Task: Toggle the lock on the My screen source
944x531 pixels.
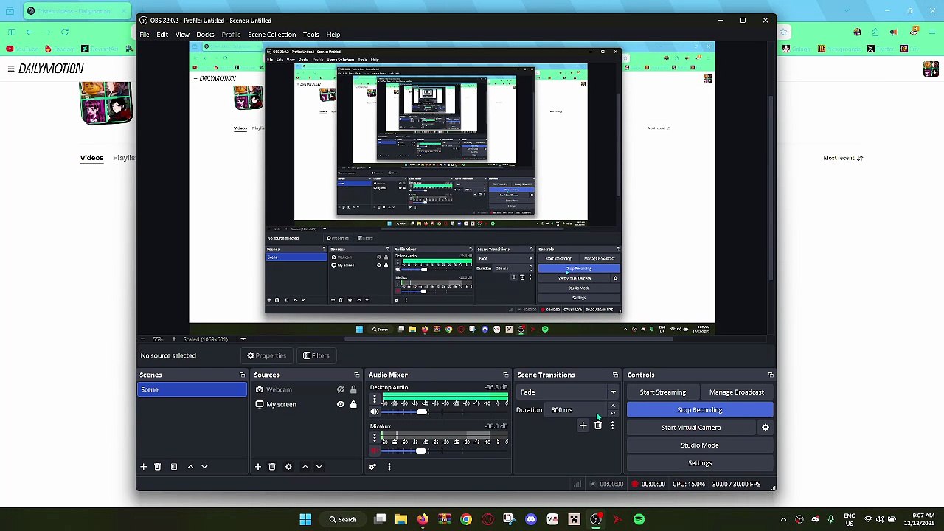Action: click(x=353, y=404)
